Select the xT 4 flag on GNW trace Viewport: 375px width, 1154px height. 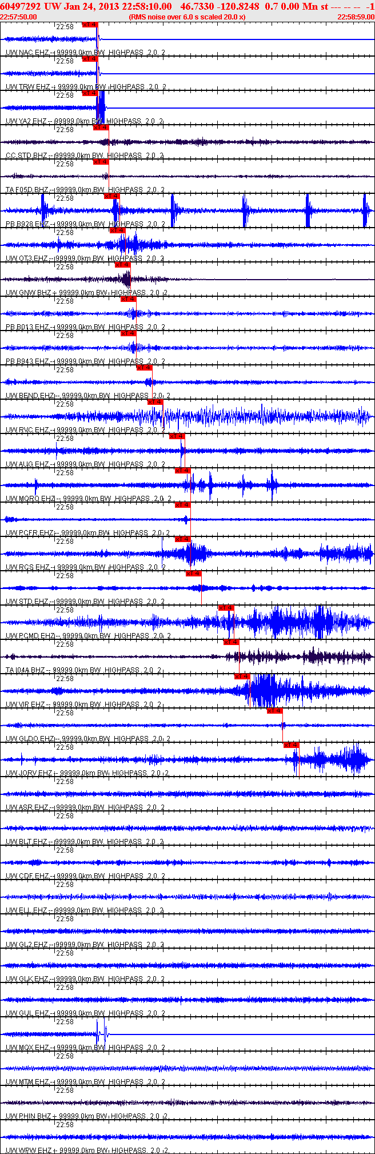(122, 265)
